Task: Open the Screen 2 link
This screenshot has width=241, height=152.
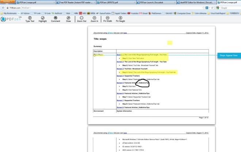Action: (120, 62)
